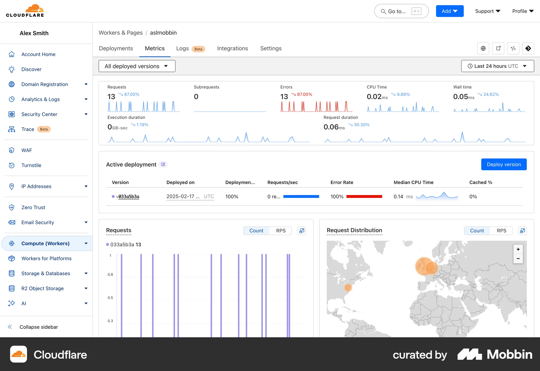Expand the Request Distribution chart resize icon
540x371 pixels.
coord(523,230)
